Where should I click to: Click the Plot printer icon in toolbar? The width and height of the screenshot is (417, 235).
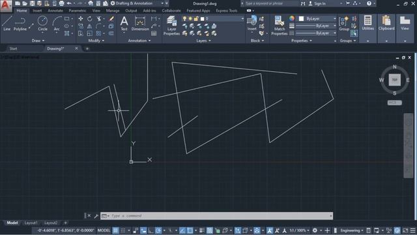[x=61, y=3]
